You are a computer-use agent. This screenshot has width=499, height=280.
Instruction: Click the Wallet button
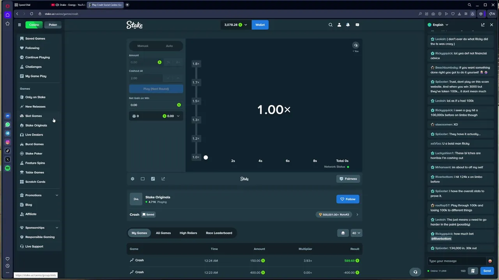pyautogui.click(x=260, y=24)
